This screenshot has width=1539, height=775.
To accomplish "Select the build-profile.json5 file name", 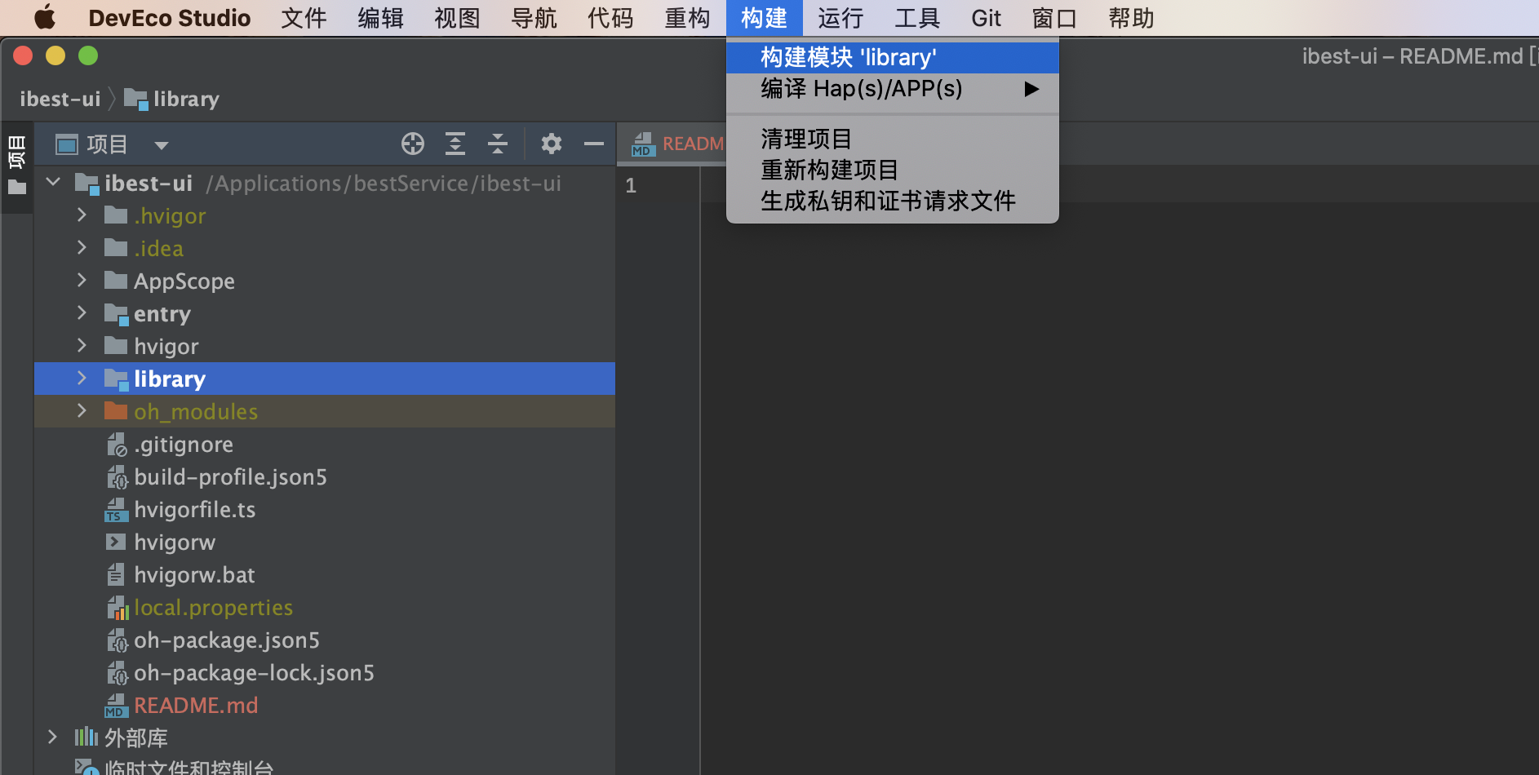I will [x=230, y=477].
